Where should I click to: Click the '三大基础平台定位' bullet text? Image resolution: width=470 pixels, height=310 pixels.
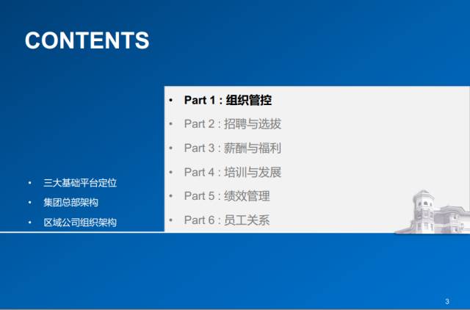80,183
